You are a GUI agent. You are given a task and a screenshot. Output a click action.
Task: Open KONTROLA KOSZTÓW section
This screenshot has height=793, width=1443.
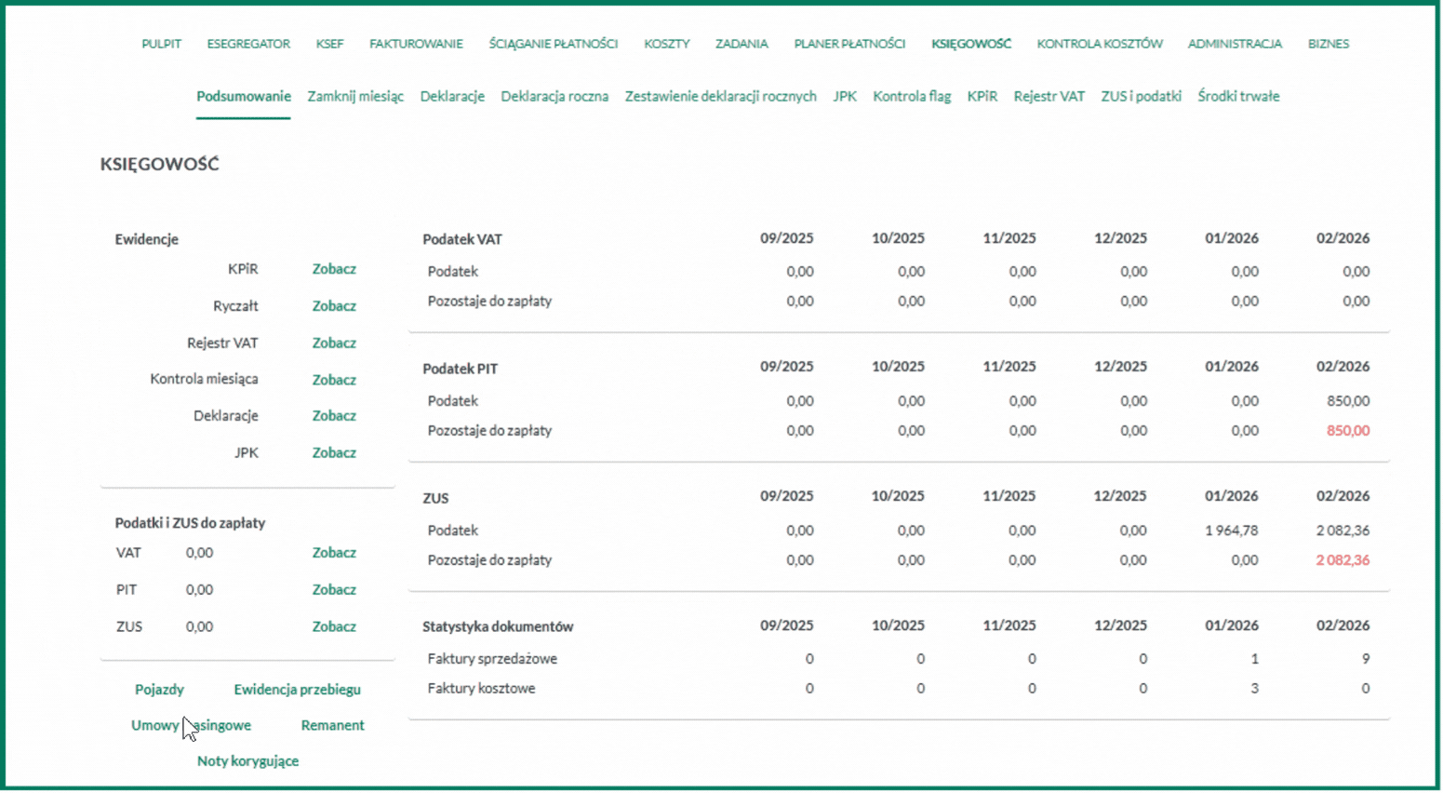tap(1100, 44)
